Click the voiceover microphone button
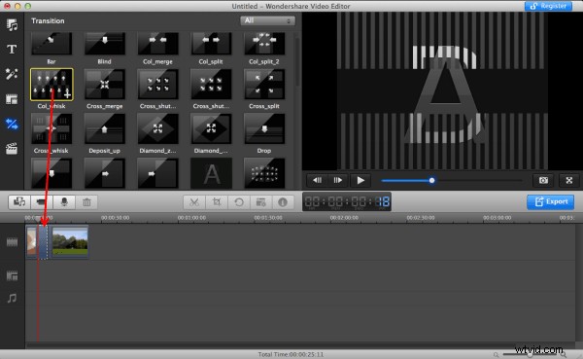 click(x=64, y=202)
